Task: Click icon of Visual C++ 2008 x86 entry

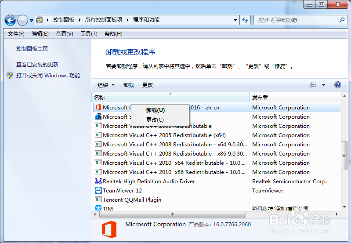Action: click(x=98, y=153)
